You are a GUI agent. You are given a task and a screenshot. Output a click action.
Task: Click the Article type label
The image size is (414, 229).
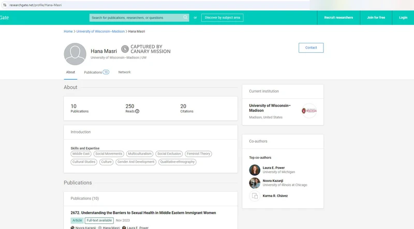[77, 220]
